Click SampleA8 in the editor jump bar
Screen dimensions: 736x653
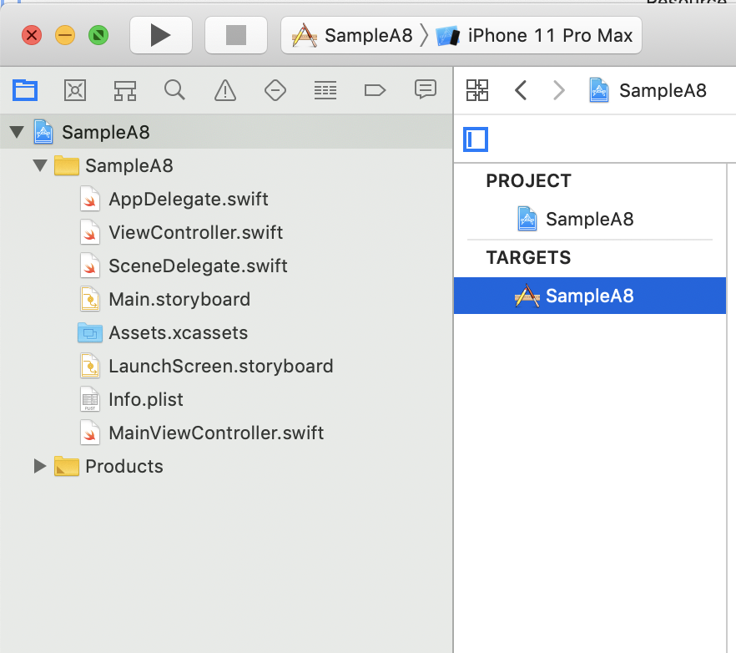click(x=648, y=90)
